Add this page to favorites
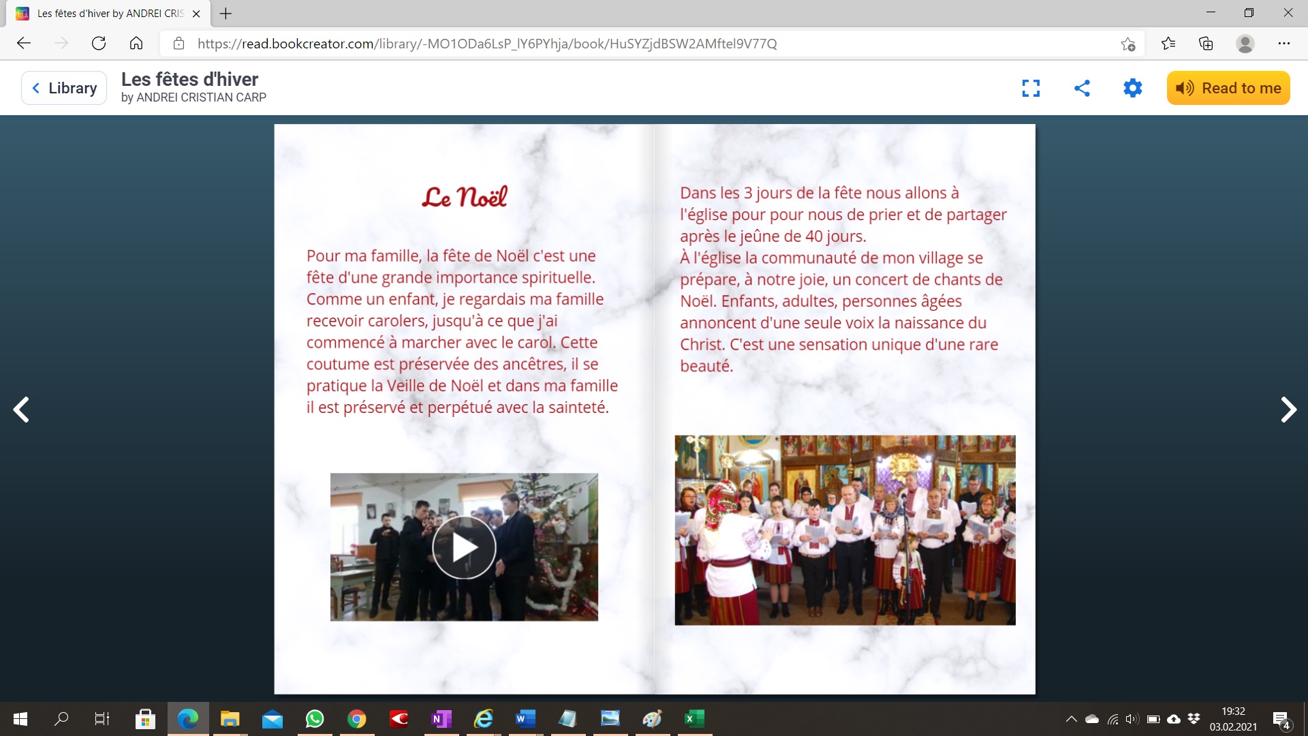 tap(1127, 44)
